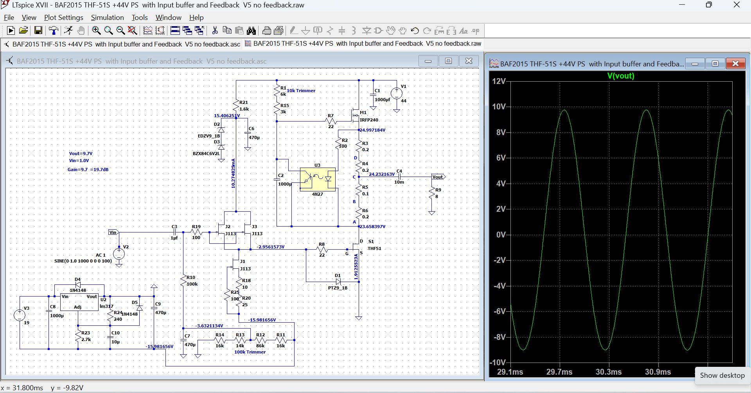
Task: Open the View menu
Action: tap(29, 18)
